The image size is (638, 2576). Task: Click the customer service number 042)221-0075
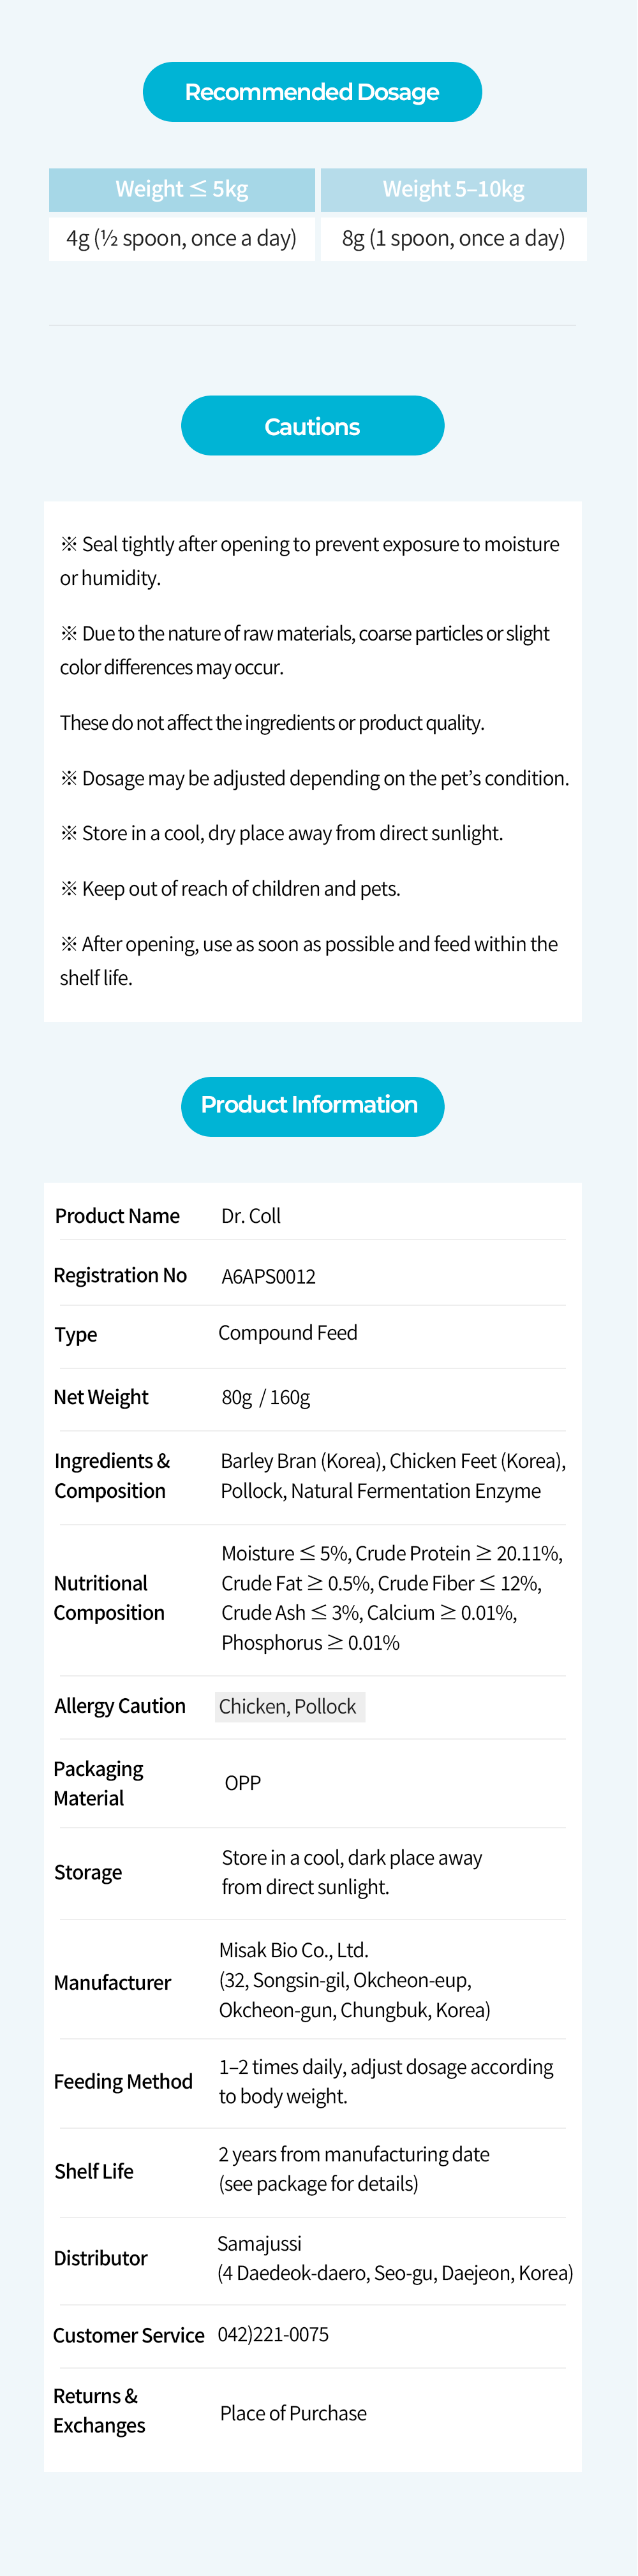pyautogui.click(x=273, y=2334)
